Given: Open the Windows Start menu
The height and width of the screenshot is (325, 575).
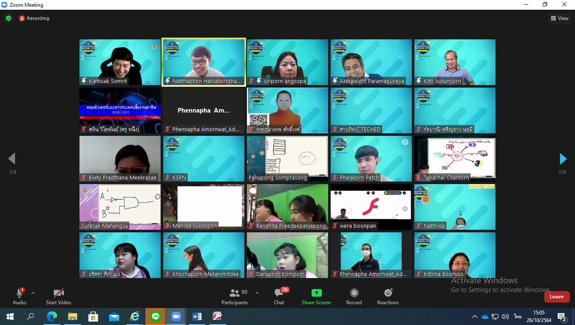Looking at the screenshot, I should click(10, 317).
